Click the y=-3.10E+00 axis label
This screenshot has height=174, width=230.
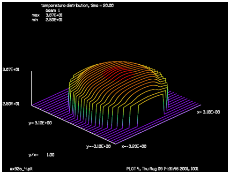point(98,146)
